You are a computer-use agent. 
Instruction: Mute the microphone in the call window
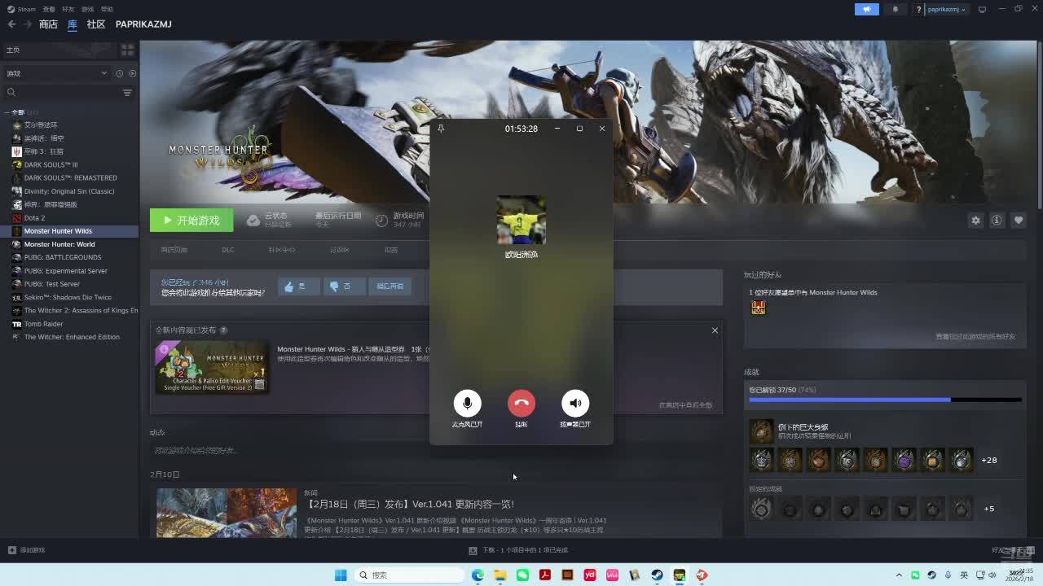click(467, 403)
